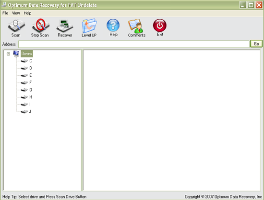This screenshot has height=200, width=264.
Task: Pick drive H from the tree
Action: (31, 97)
